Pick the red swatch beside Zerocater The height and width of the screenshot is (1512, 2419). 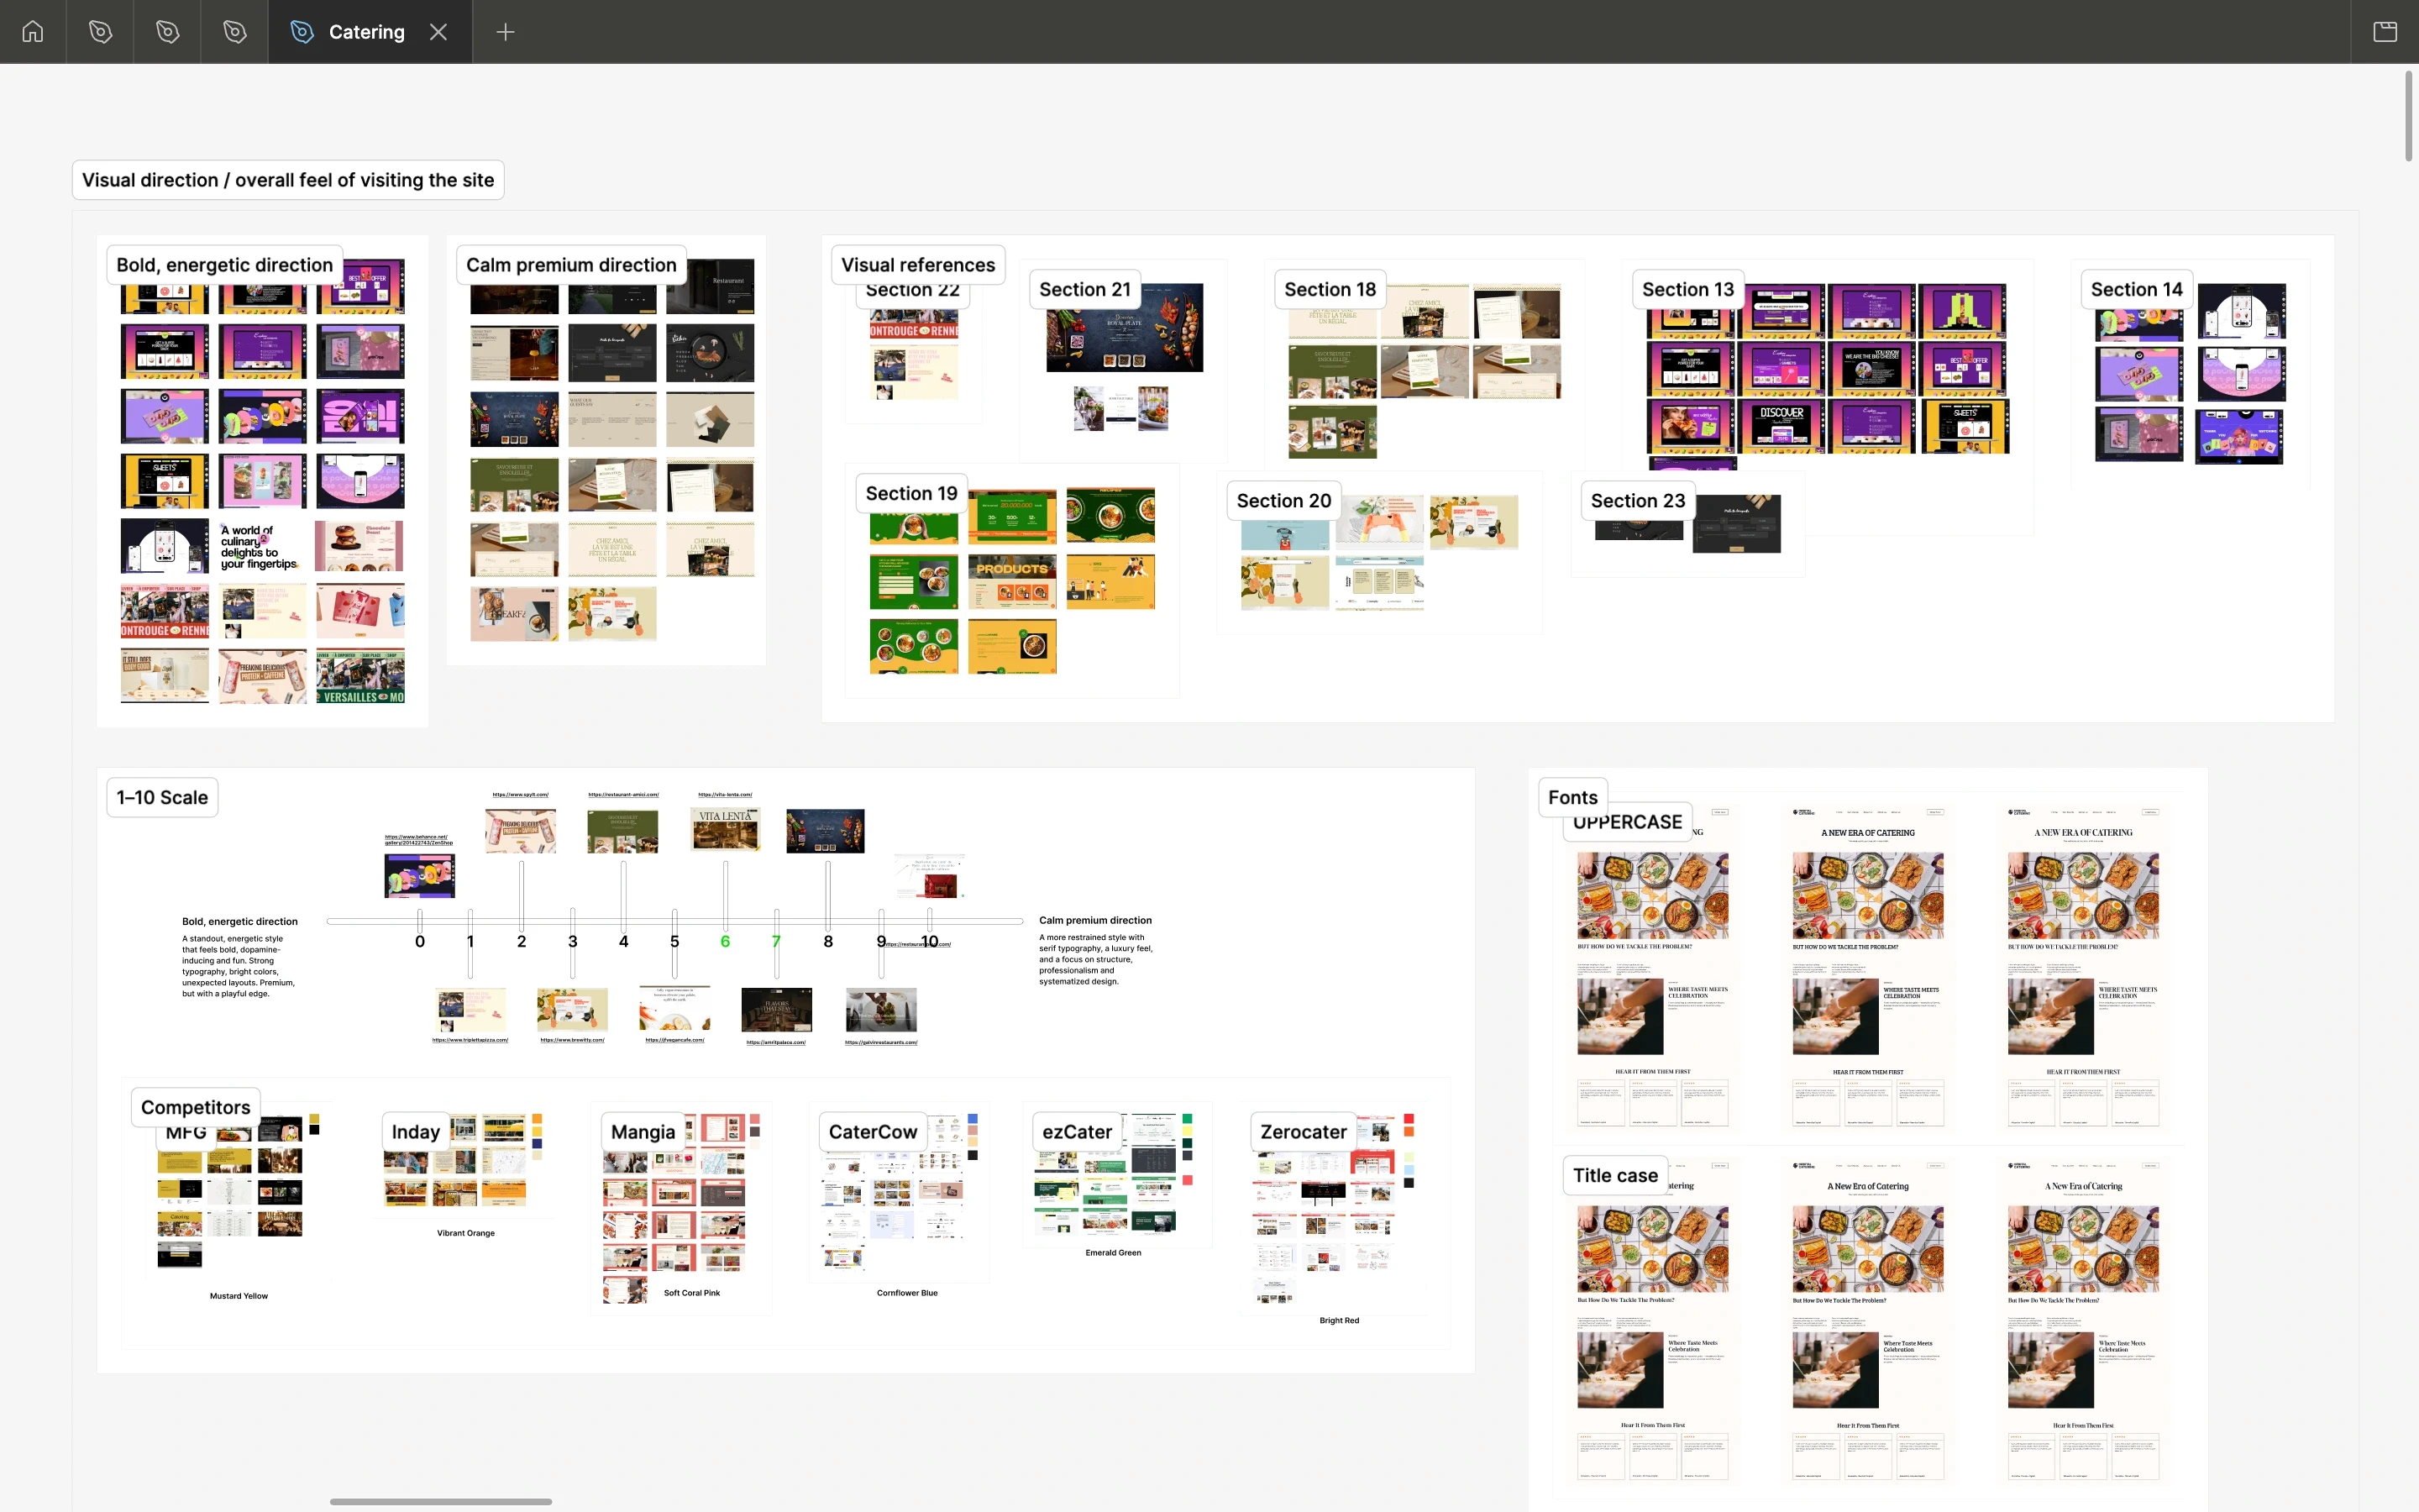tap(1409, 1119)
